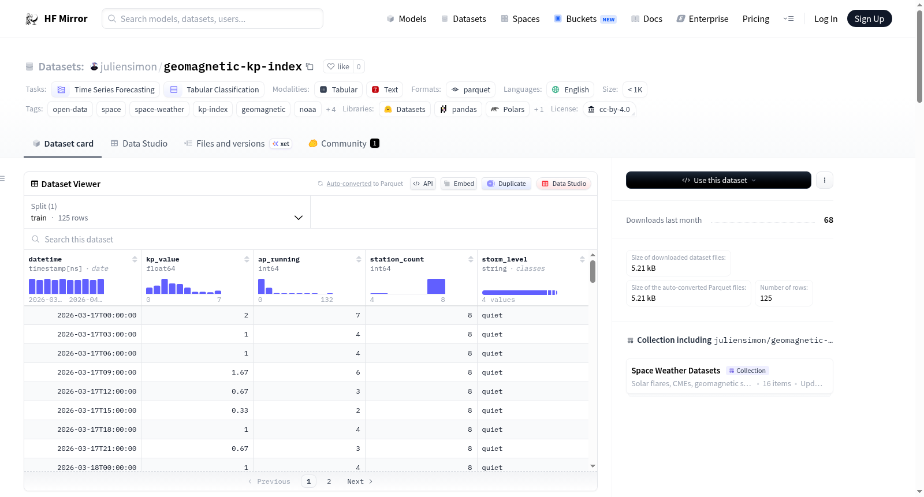
Task: Sort the ap_running column
Action: click(x=359, y=259)
